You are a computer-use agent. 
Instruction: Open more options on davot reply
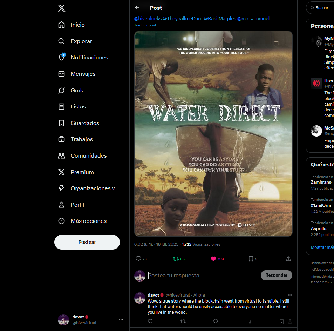(x=290, y=295)
